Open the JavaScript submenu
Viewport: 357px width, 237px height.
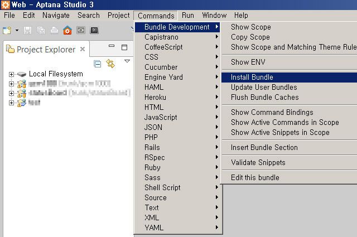(177, 117)
